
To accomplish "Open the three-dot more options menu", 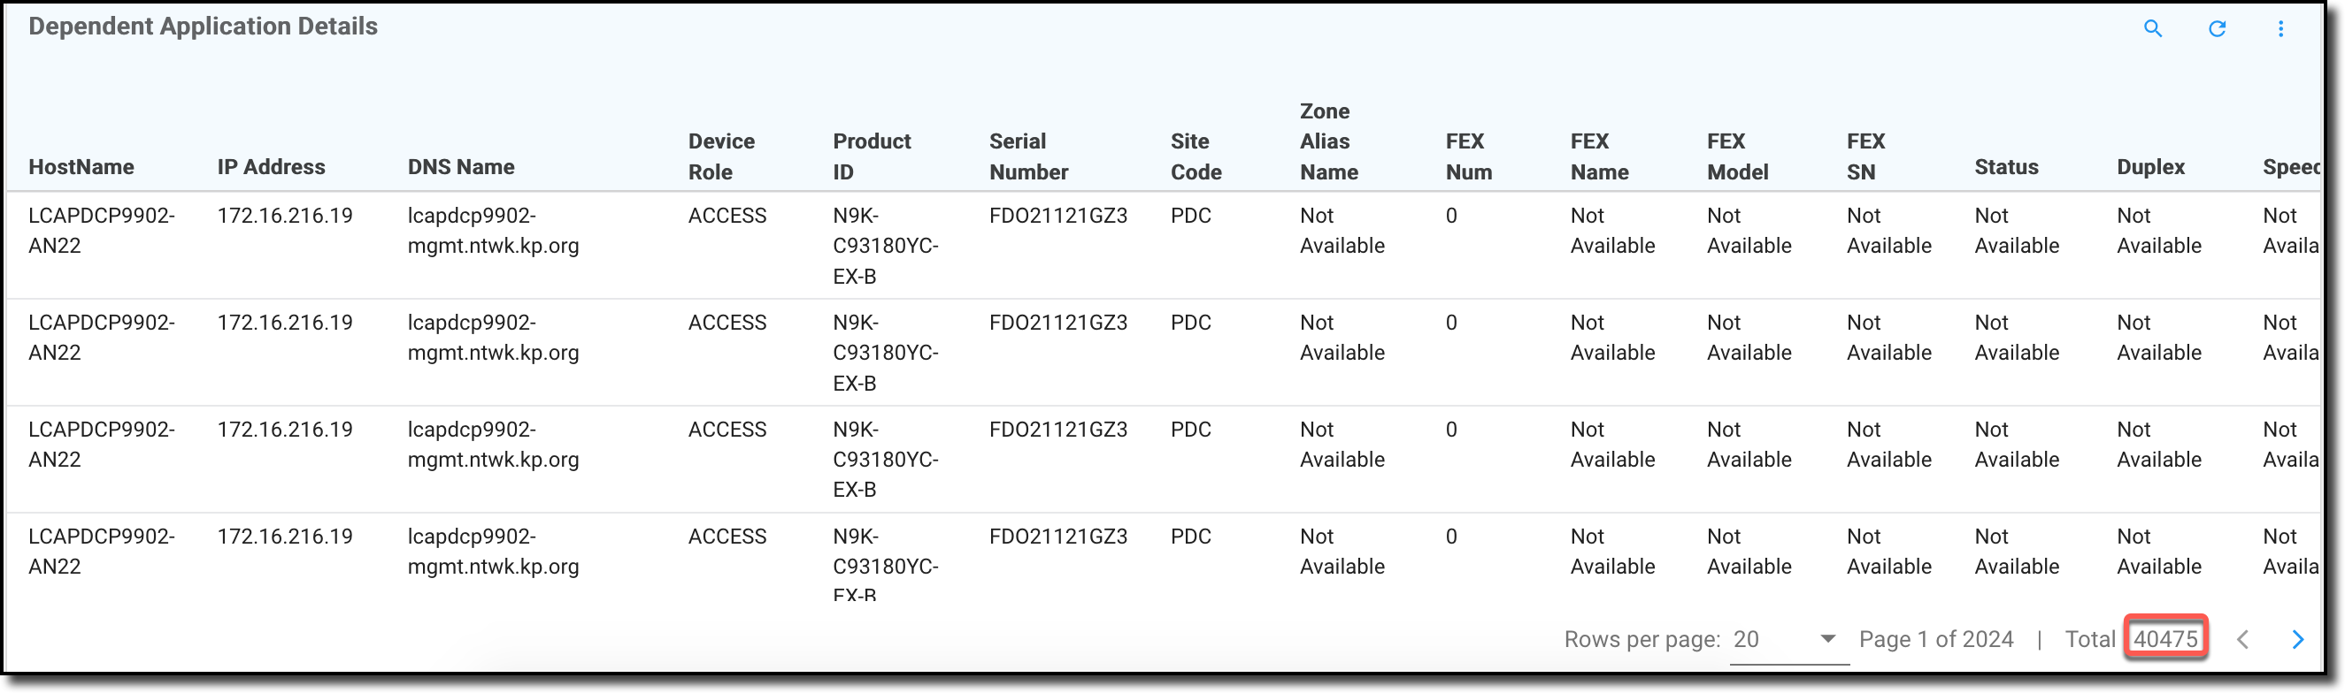I will 2280,28.
